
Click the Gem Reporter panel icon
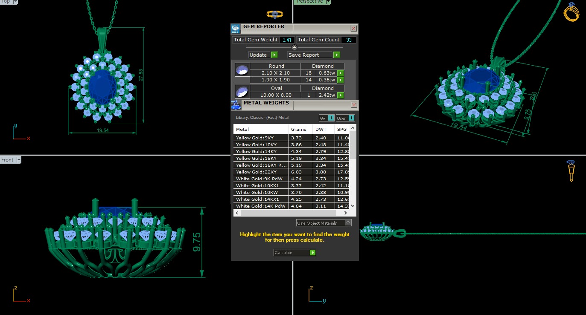tap(236, 29)
